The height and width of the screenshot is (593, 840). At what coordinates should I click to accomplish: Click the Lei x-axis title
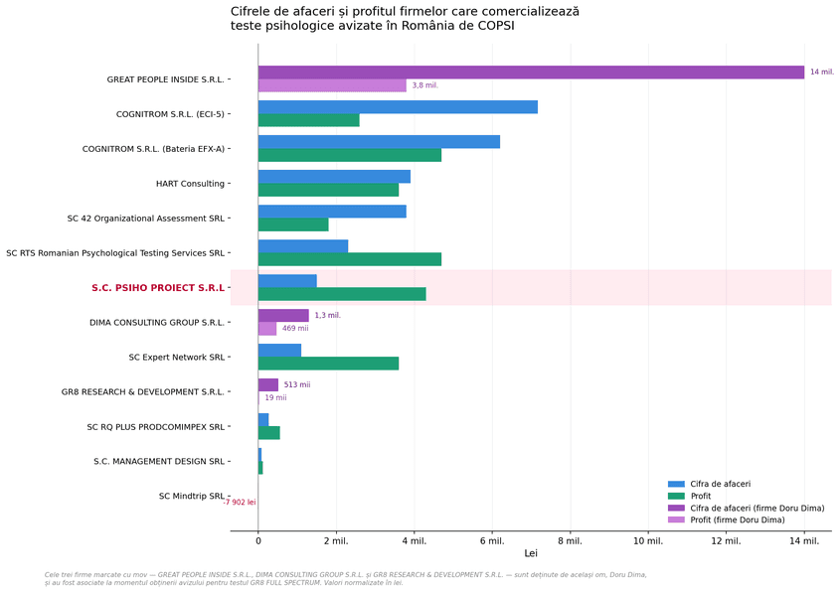(531, 553)
